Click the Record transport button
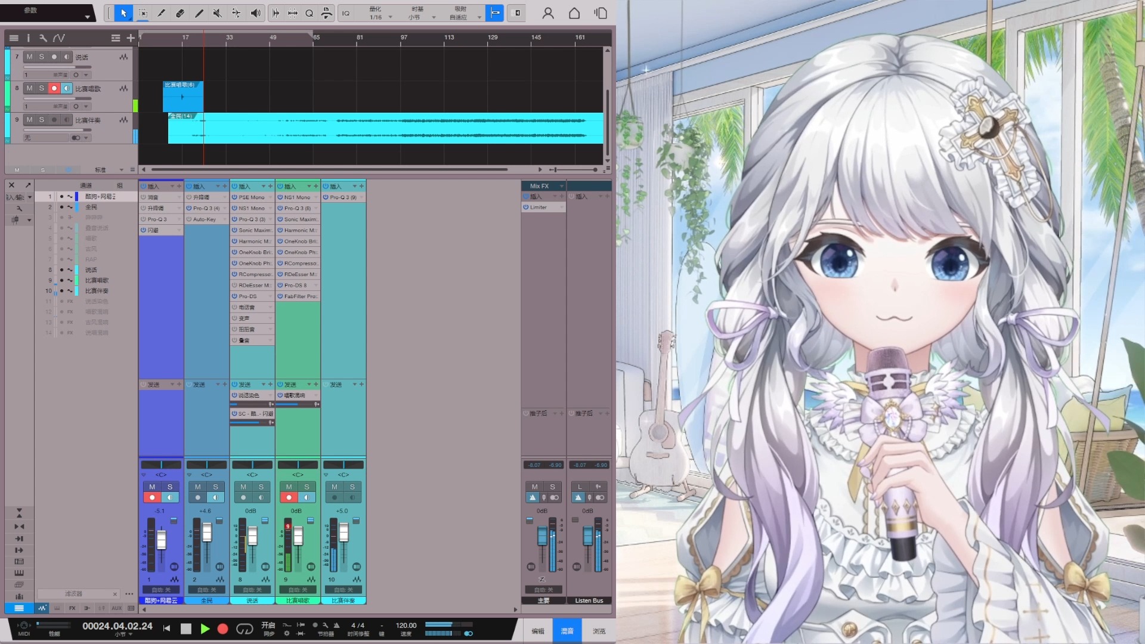 pyautogui.click(x=223, y=628)
